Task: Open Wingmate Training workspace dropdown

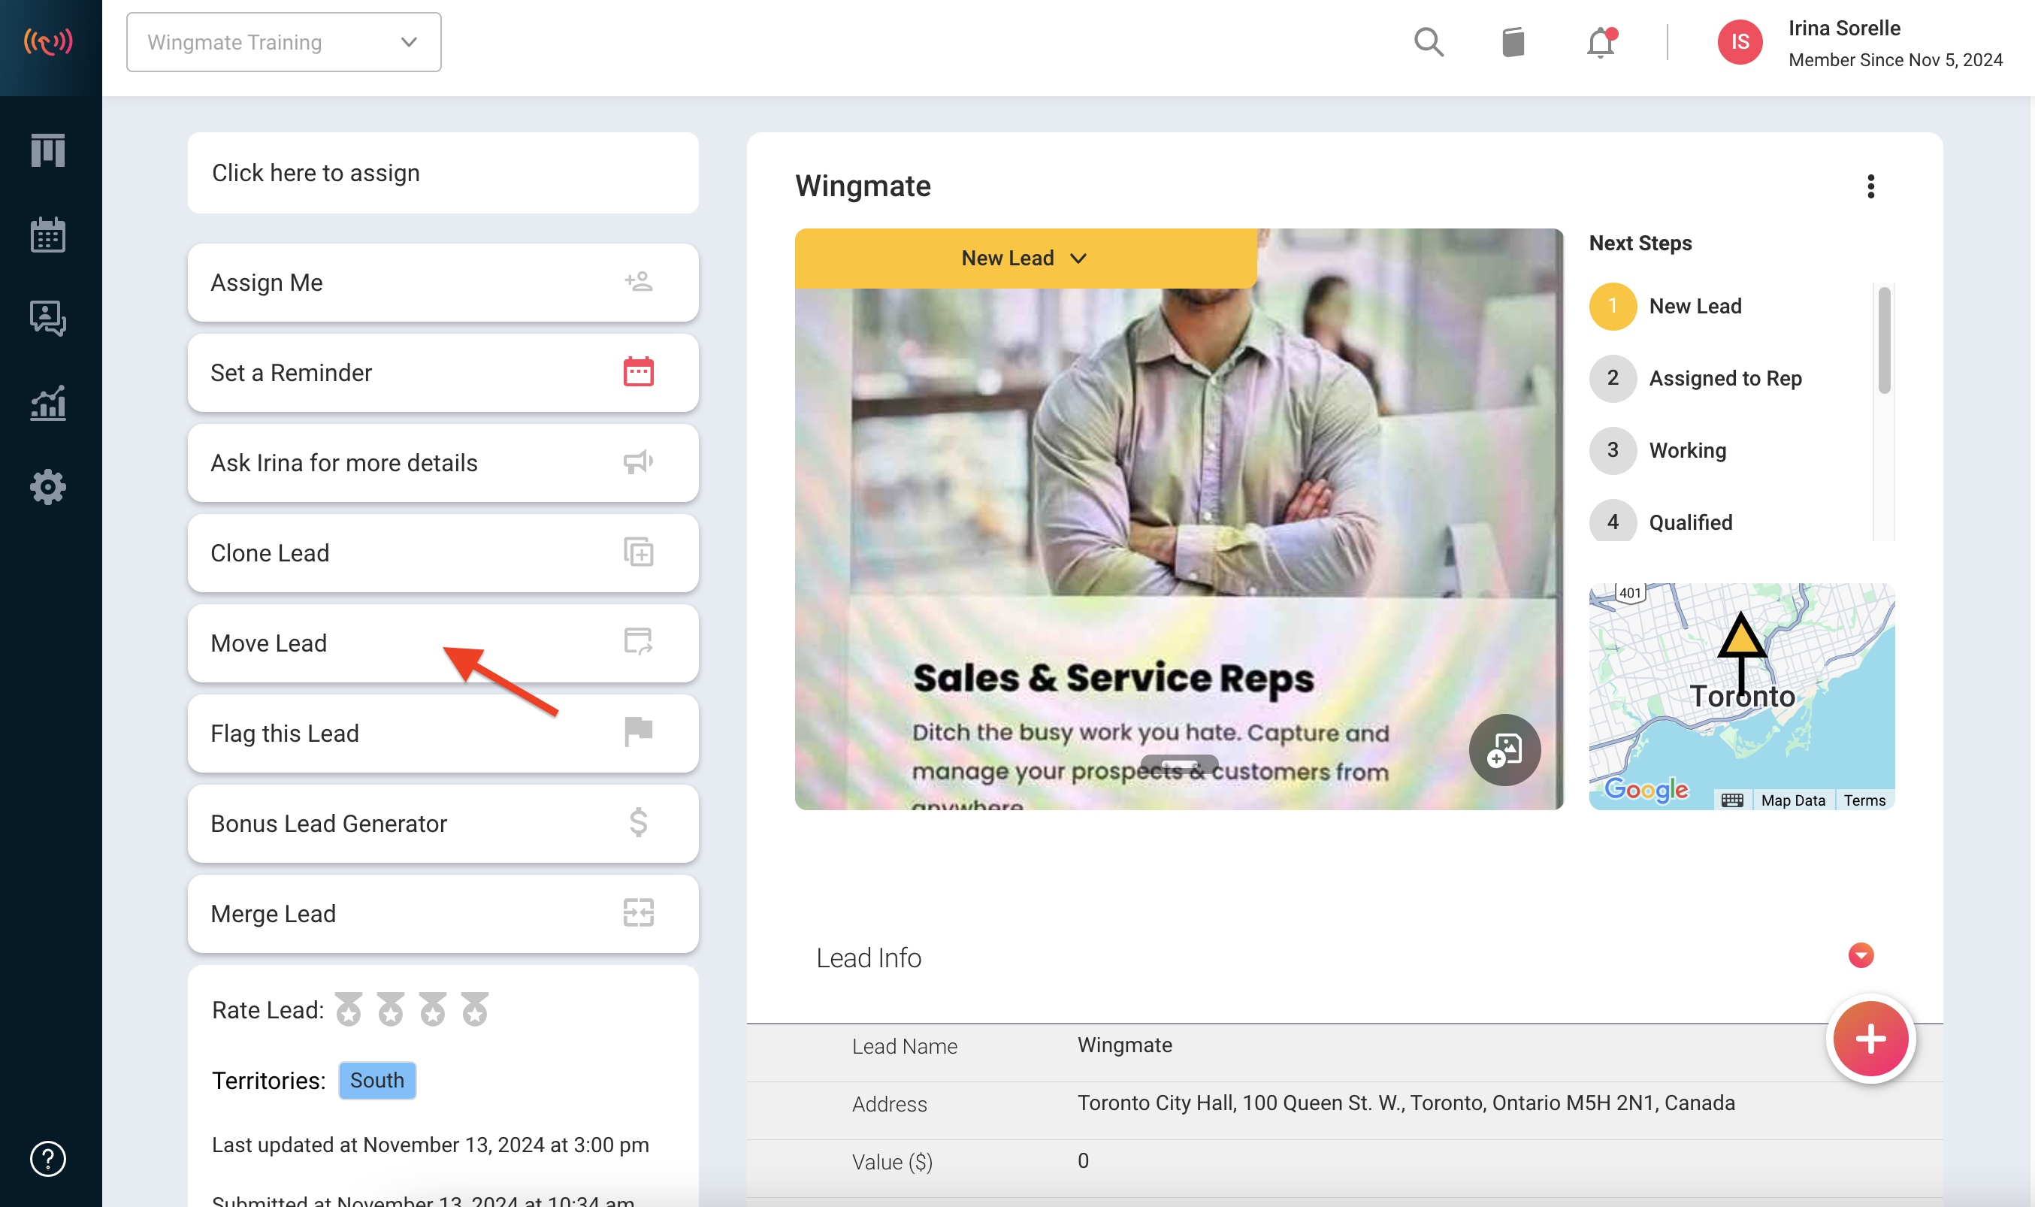Action: 284,42
